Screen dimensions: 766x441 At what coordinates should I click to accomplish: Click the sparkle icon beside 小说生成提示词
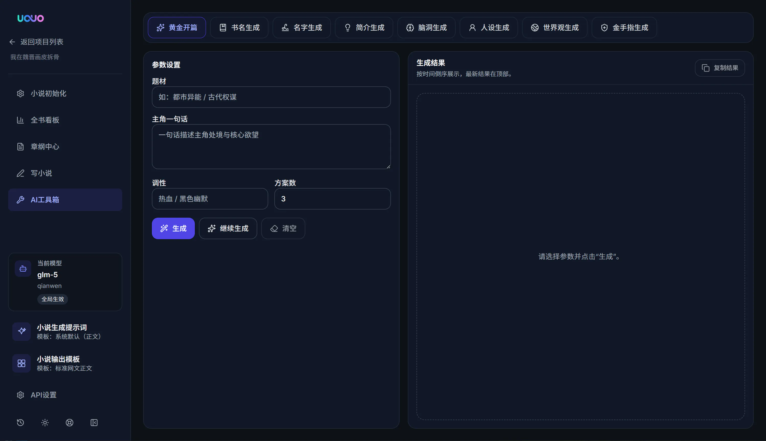click(21, 331)
